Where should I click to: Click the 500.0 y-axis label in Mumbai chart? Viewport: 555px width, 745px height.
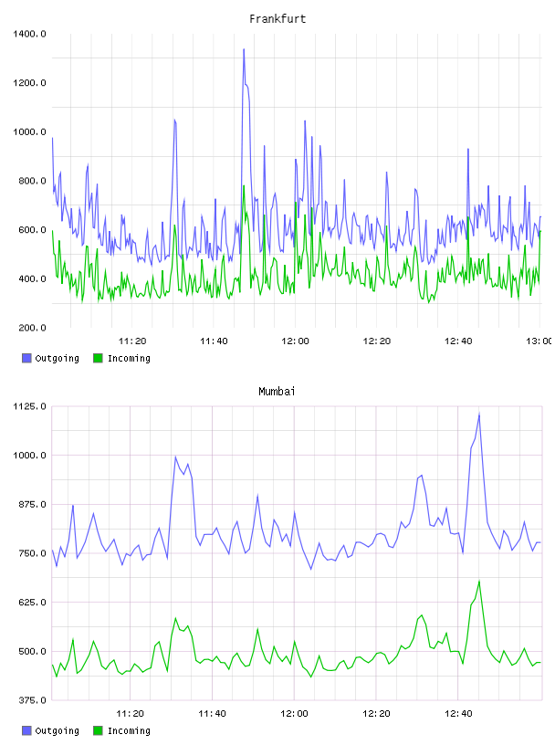click(x=32, y=651)
